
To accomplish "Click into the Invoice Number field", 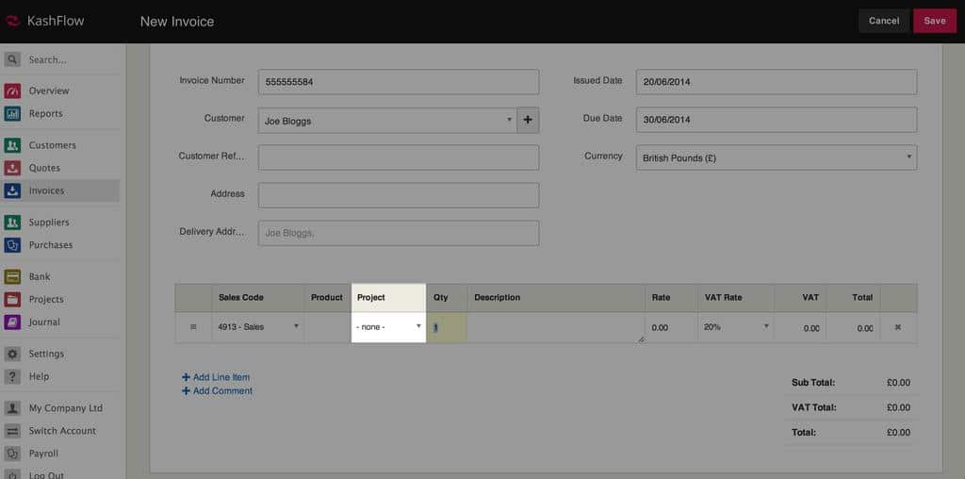I will point(398,82).
